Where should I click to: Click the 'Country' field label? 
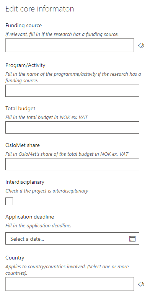(15, 258)
